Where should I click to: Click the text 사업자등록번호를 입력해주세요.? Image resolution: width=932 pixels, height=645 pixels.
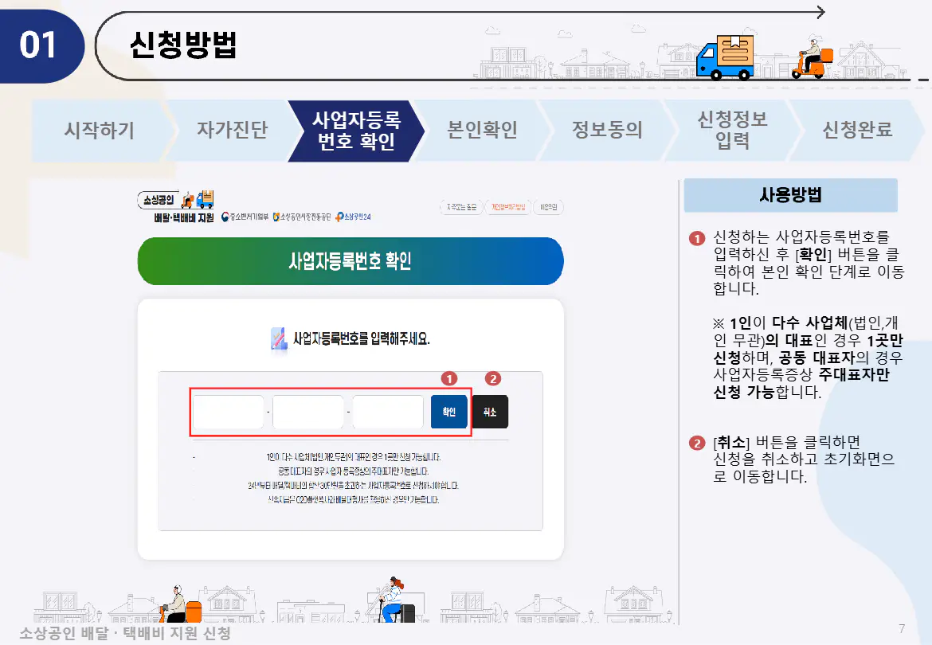[x=362, y=339]
